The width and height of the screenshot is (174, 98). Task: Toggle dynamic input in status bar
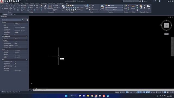[127, 92]
